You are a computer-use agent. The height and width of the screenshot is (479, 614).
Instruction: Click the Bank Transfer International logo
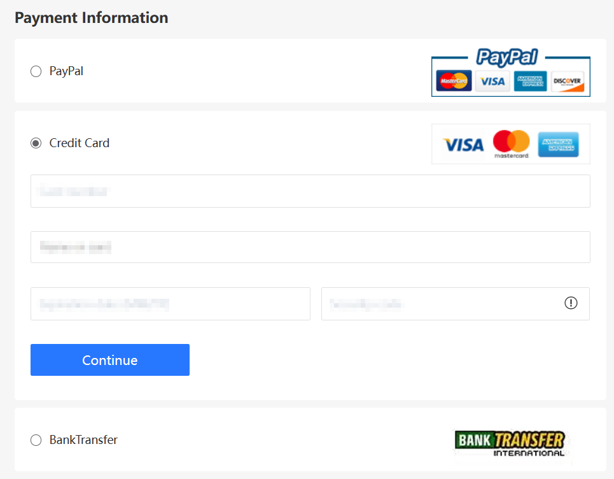(510, 444)
